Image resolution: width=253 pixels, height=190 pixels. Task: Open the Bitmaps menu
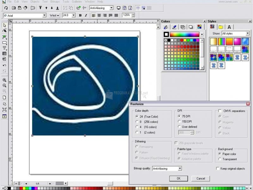[x=55, y=2]
